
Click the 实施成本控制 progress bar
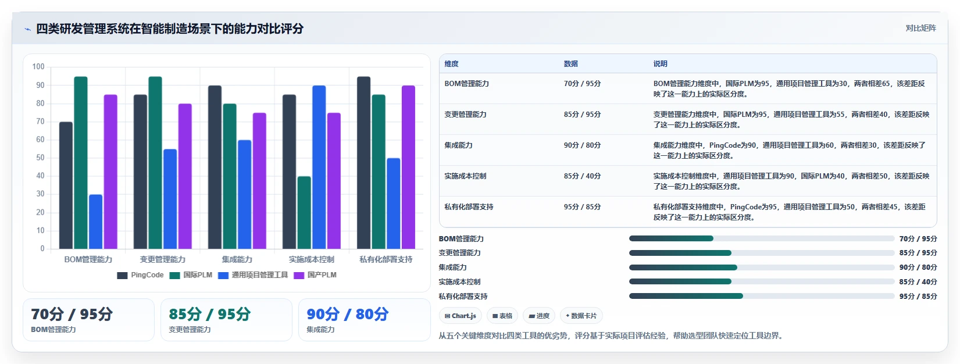click(x=762, y=281)
